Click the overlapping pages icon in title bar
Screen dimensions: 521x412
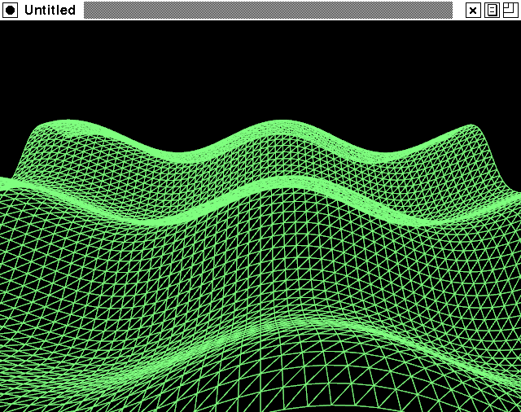click(x=492, y=10)
